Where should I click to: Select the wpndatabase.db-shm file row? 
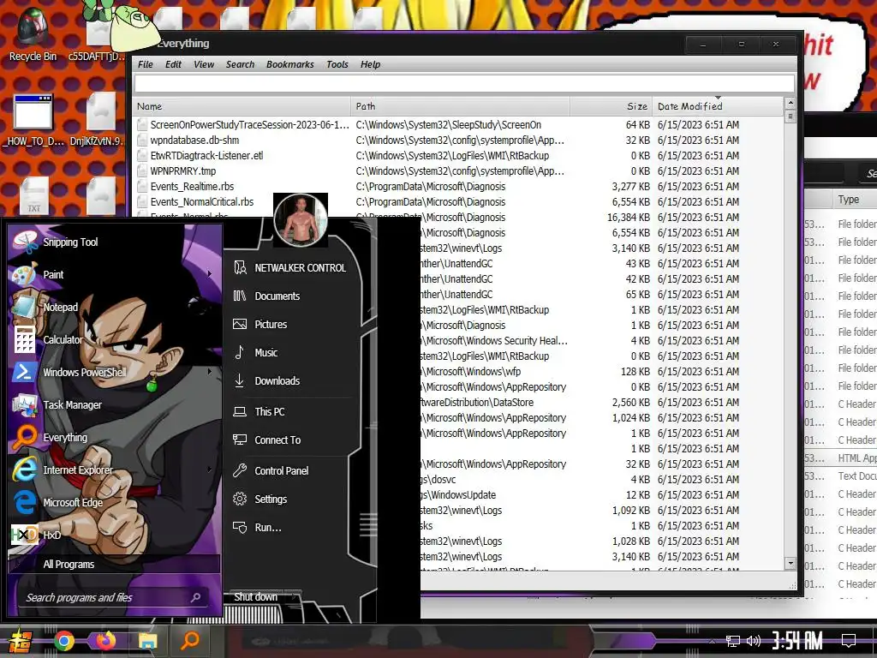coord(459,140)
